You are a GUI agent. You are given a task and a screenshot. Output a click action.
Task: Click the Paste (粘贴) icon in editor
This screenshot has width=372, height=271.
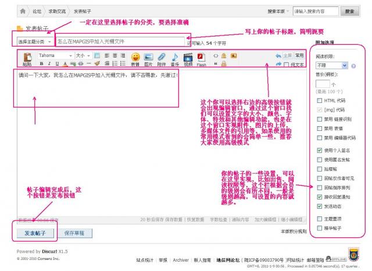pyautogui.click(x=27, y=58)
